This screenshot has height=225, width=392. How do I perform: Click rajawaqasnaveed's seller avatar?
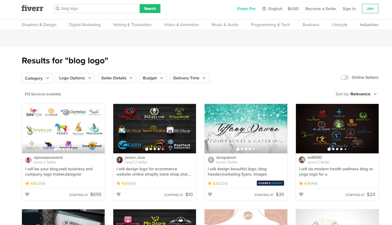[28, 160]
